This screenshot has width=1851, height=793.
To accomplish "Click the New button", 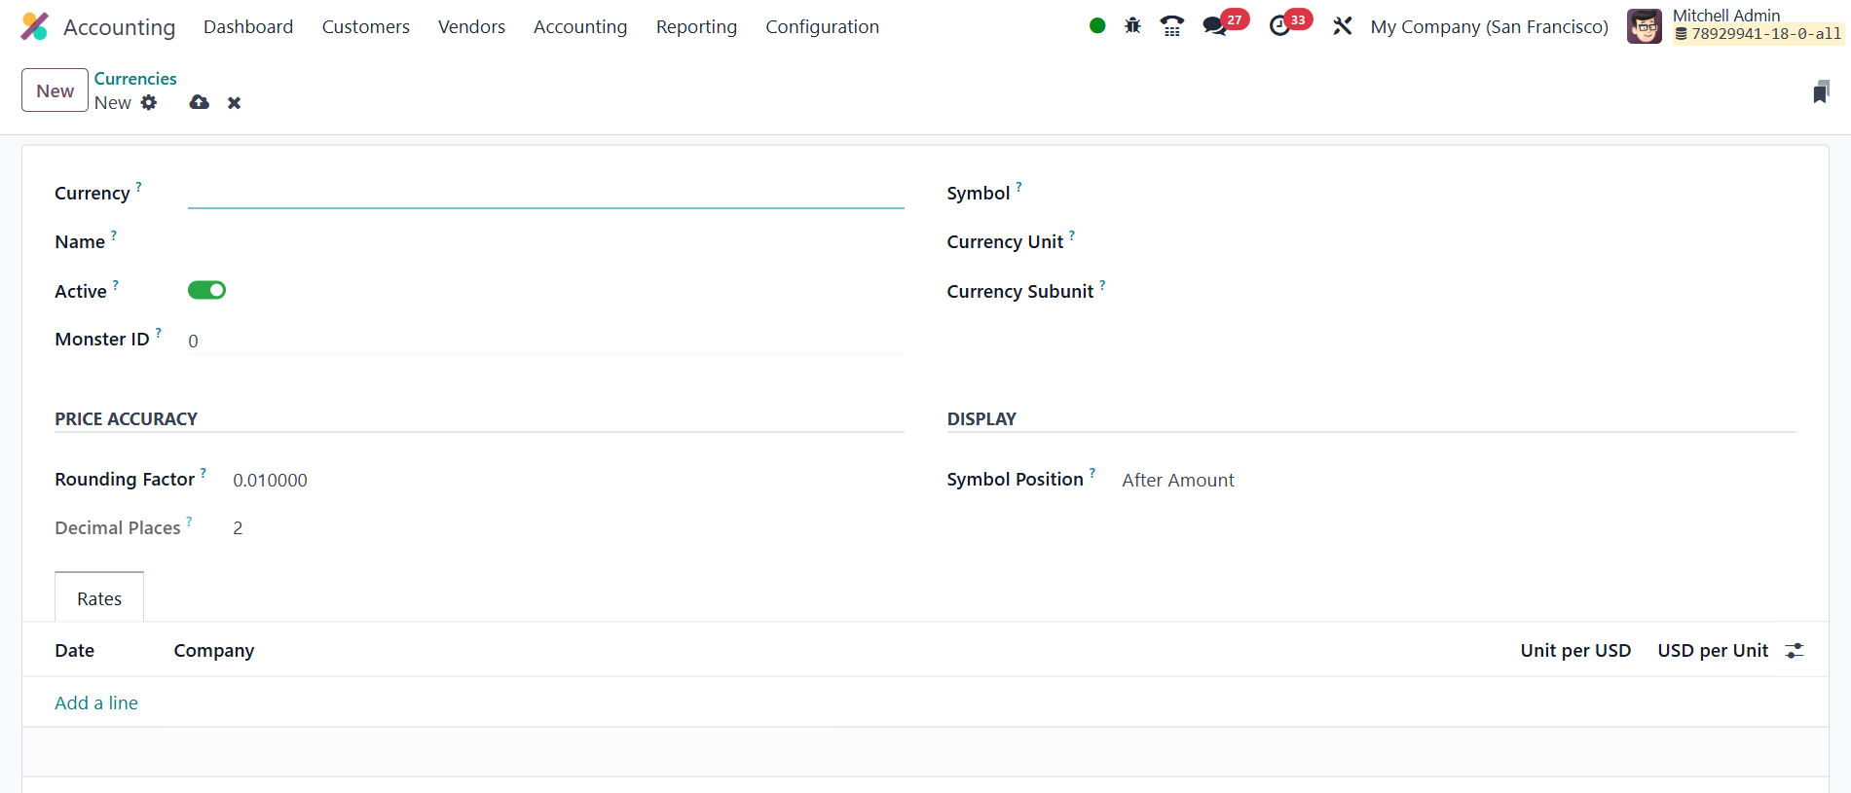I will click(x=55, y=90).
